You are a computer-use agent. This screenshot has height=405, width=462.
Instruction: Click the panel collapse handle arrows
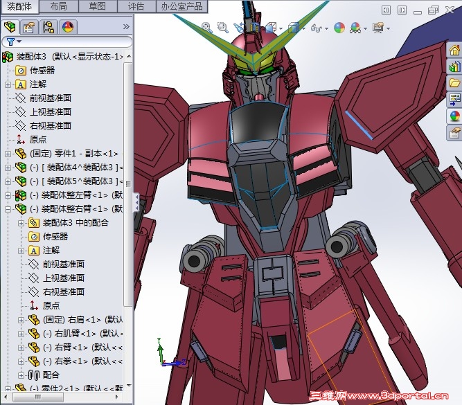(136, 202)
